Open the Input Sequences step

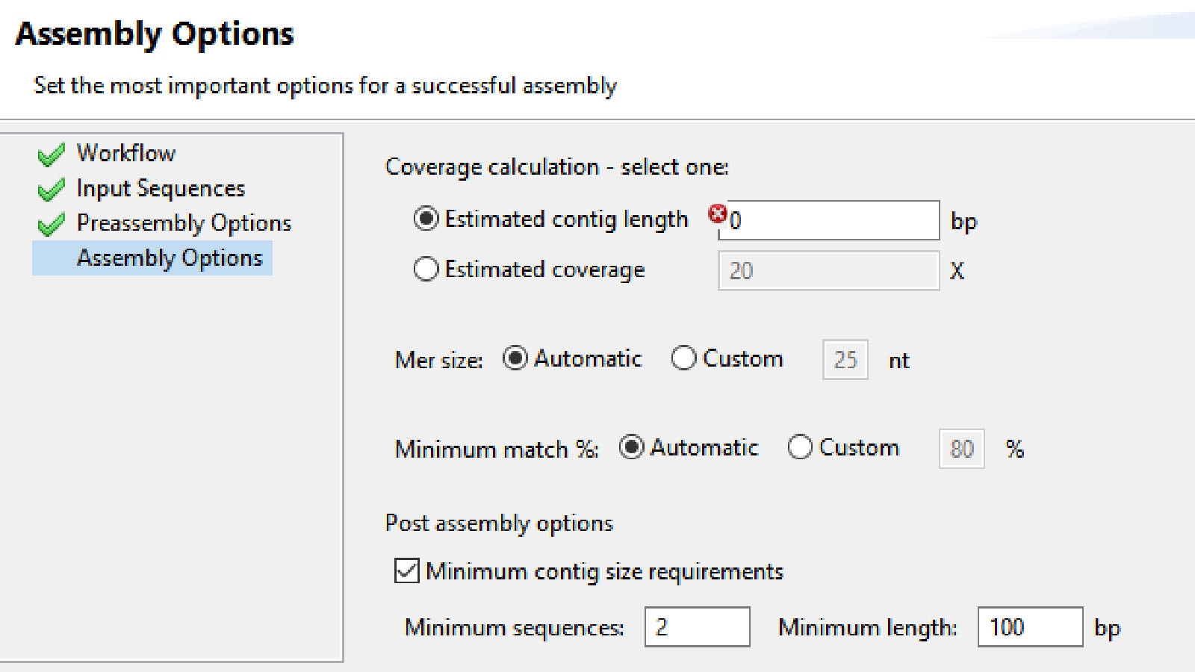pyautogui.click(x=161, y=187)
